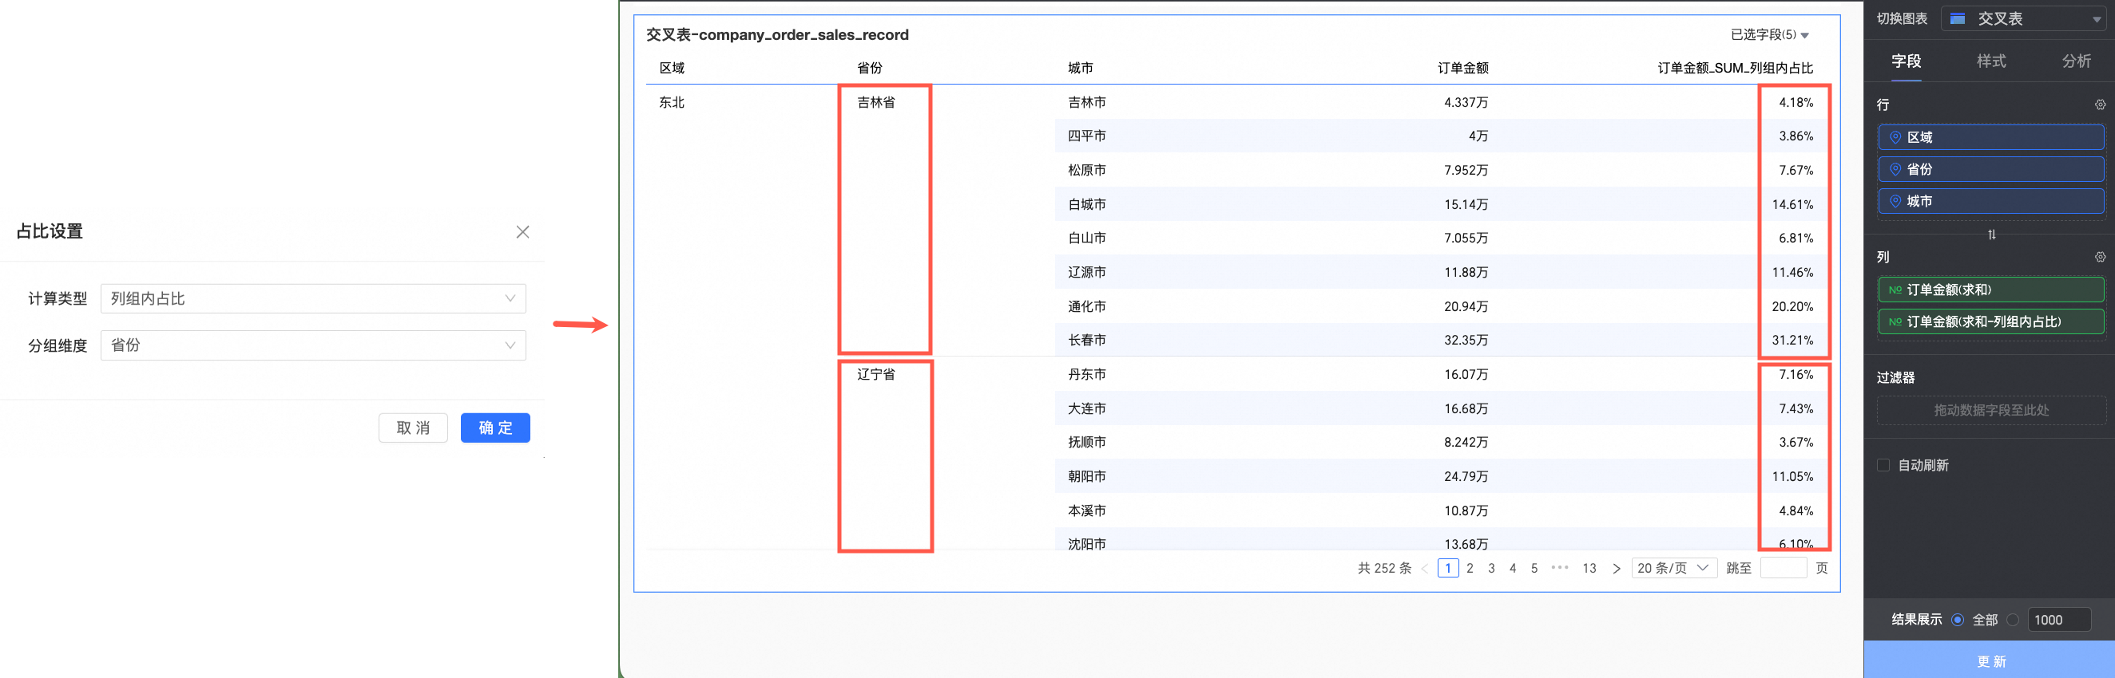
Task: Select the 东北 region cell
Action: coord(672,102)
